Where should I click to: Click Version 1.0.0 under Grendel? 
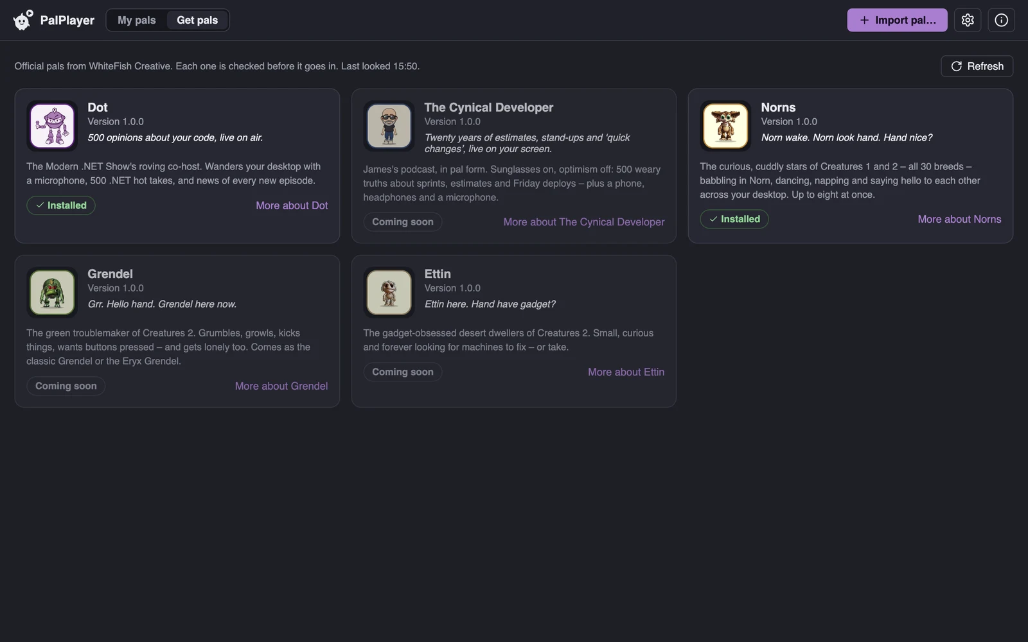coord(116,288)
